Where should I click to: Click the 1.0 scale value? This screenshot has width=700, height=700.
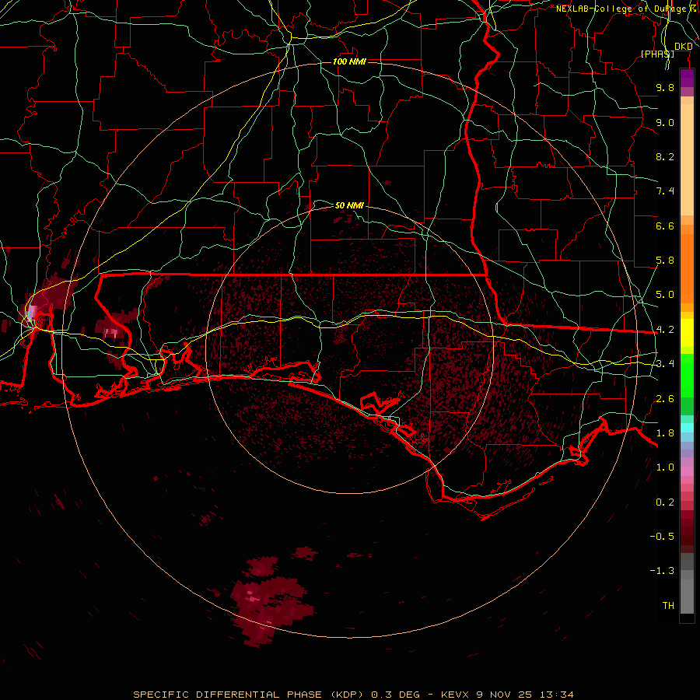point(665,467)
